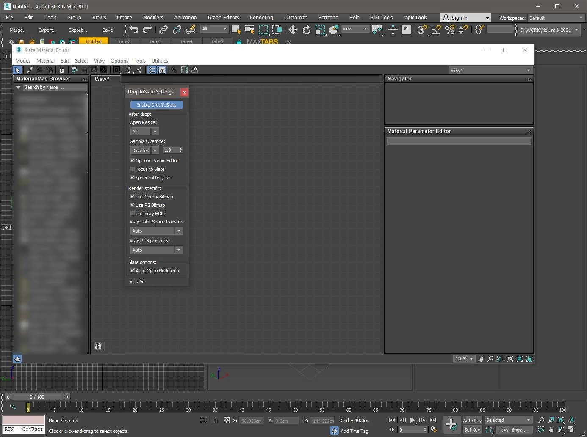Toggle Window/Crossing selection mode
This screenshot has height=437, width=587.
click(x=277, y=30)
